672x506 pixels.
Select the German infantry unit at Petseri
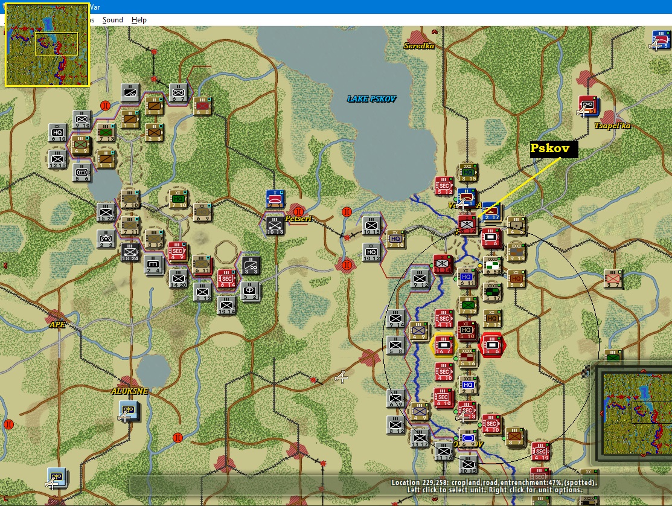(275, 226)
